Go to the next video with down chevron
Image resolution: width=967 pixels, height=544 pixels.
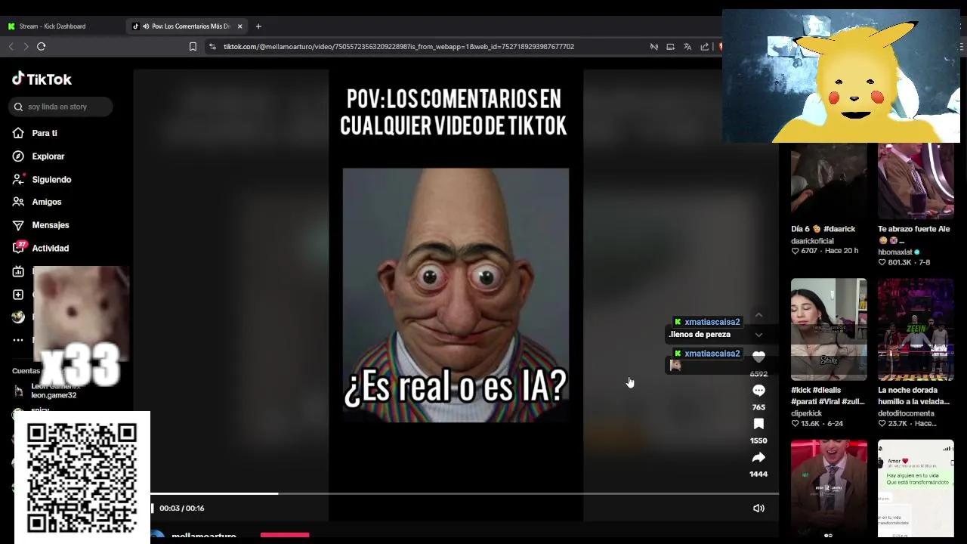pyautogui.click(x=758, y=335)
